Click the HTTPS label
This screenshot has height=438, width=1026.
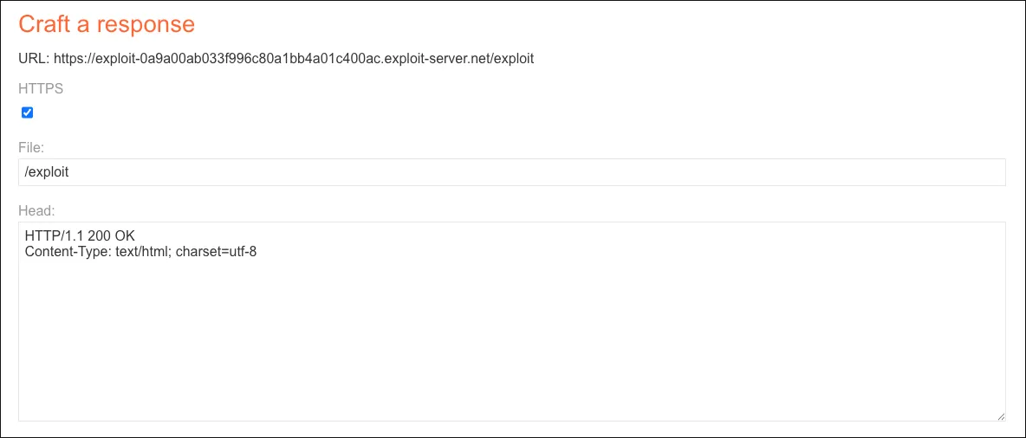tap(41, 88)
